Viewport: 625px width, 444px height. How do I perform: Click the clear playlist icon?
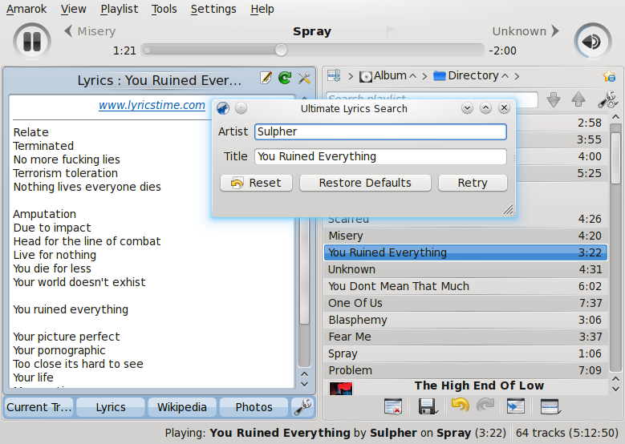392,406
